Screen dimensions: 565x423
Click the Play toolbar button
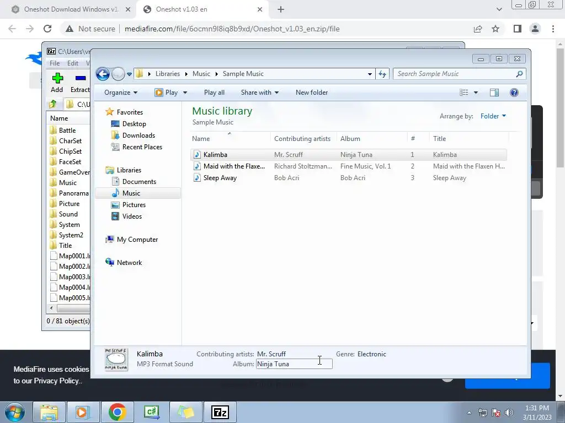(167, 93)
